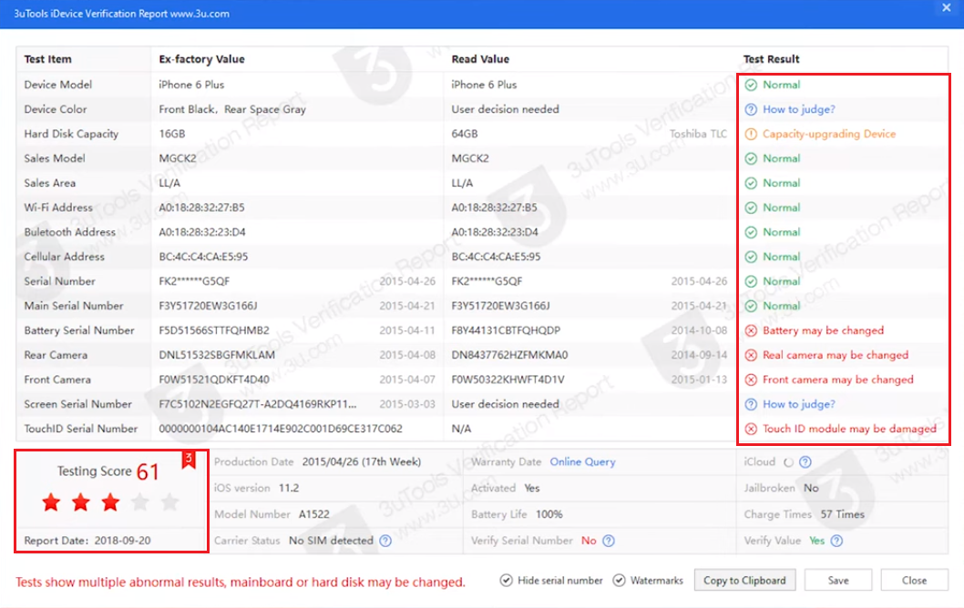Click the Device Color question mark icon

pyautogui.click(x=751, y=109)
